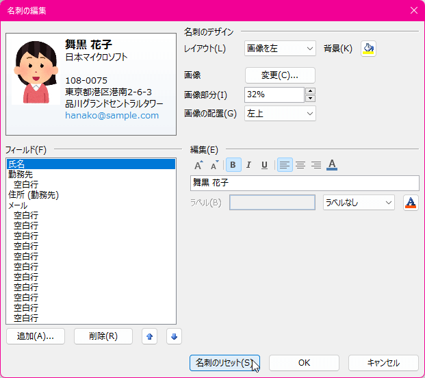The height and width of the screenshot is (378, 425).
Task: Confirm with the OK button
Action: [x=304, y=363]
